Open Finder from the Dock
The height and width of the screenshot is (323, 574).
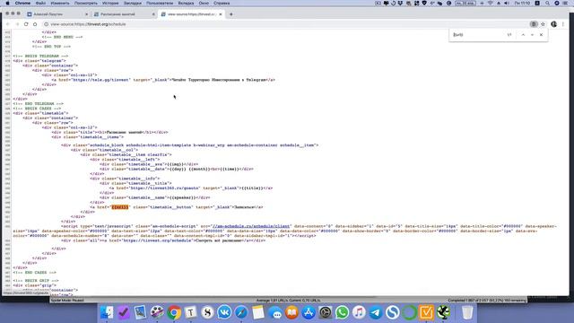pyautogui.click(x=107, y=312)
